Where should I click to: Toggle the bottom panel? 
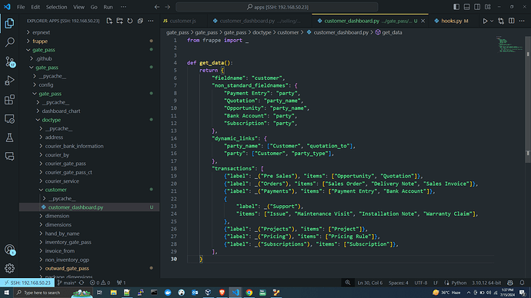(466, 7)
